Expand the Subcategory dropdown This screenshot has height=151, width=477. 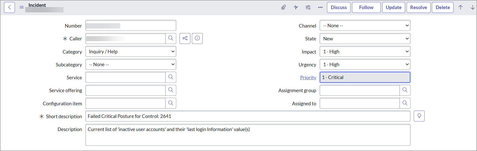tap(131, 64)
